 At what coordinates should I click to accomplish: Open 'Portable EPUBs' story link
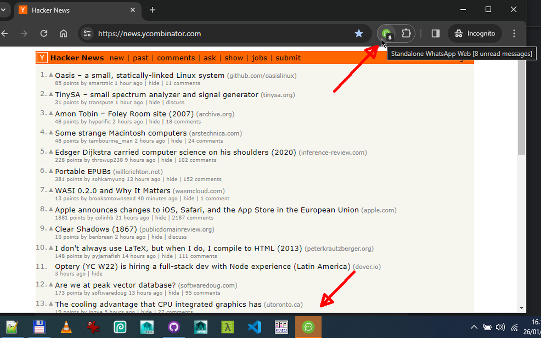pyautogui.click(x=83, y=171)
